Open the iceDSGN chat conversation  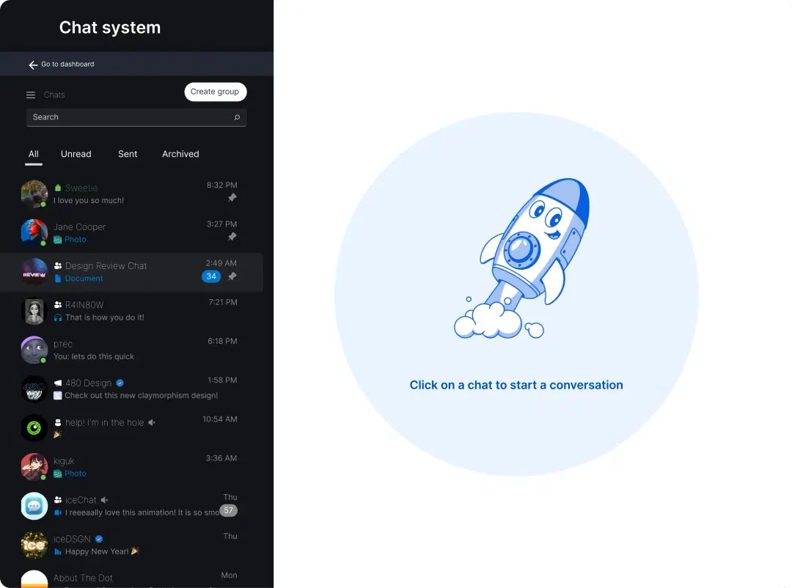131,545
